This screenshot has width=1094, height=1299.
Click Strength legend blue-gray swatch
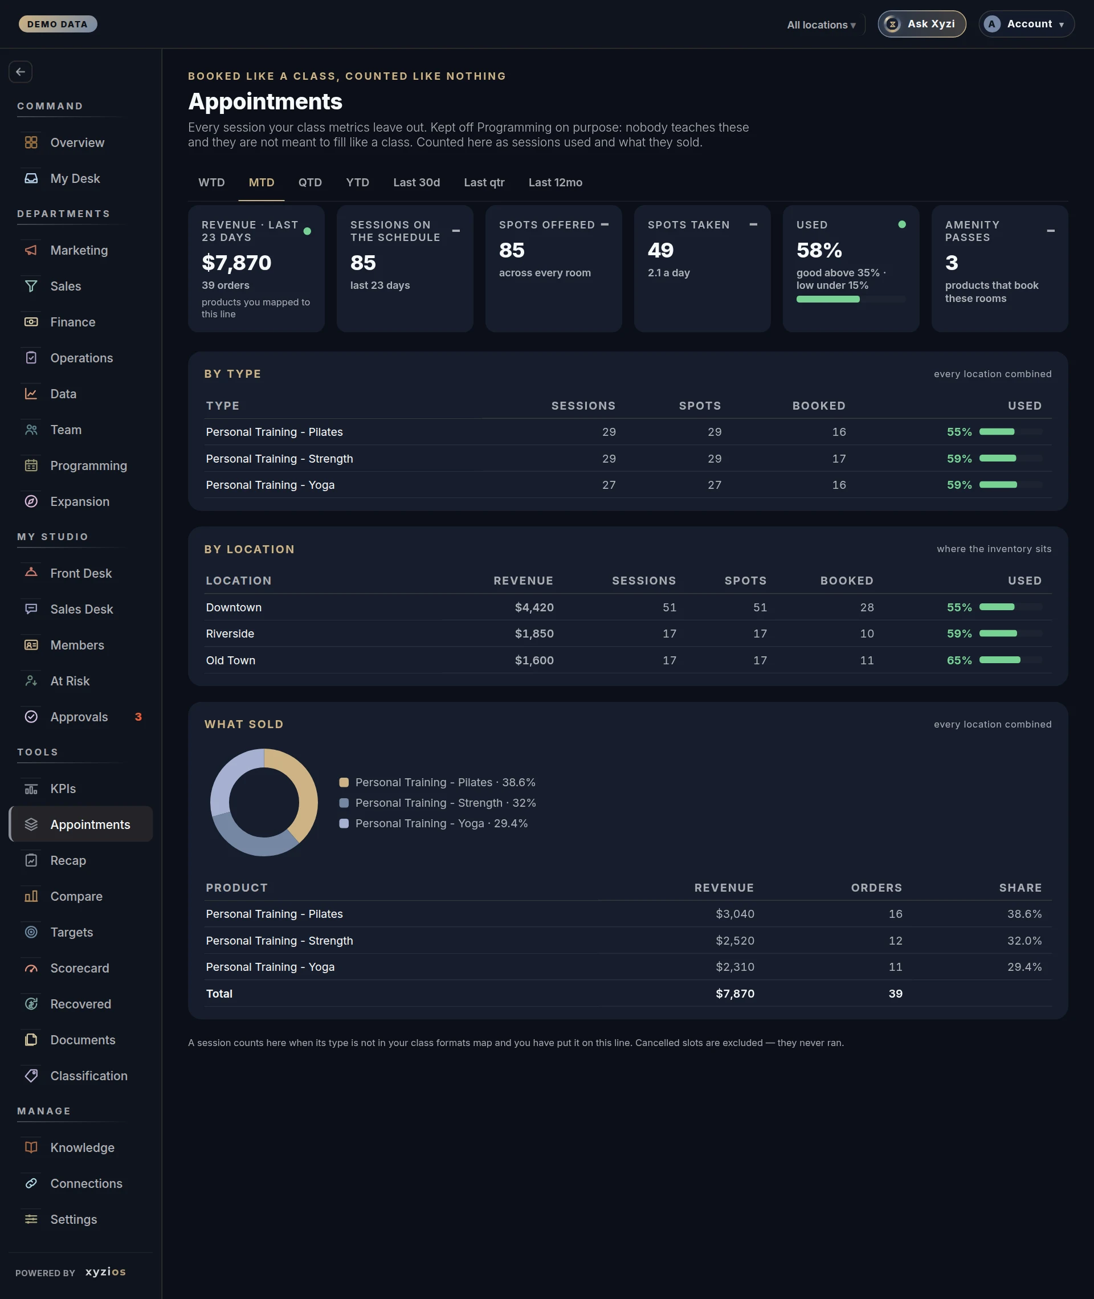click(344, 803)
